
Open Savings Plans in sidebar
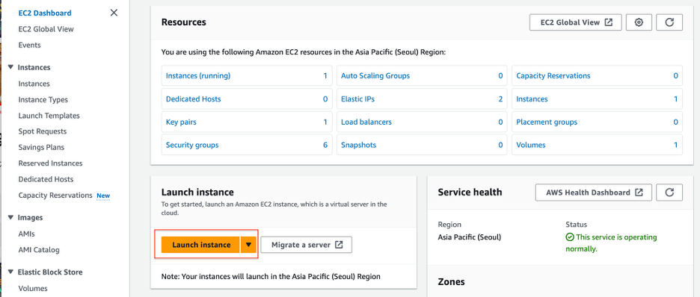point(41,148)
